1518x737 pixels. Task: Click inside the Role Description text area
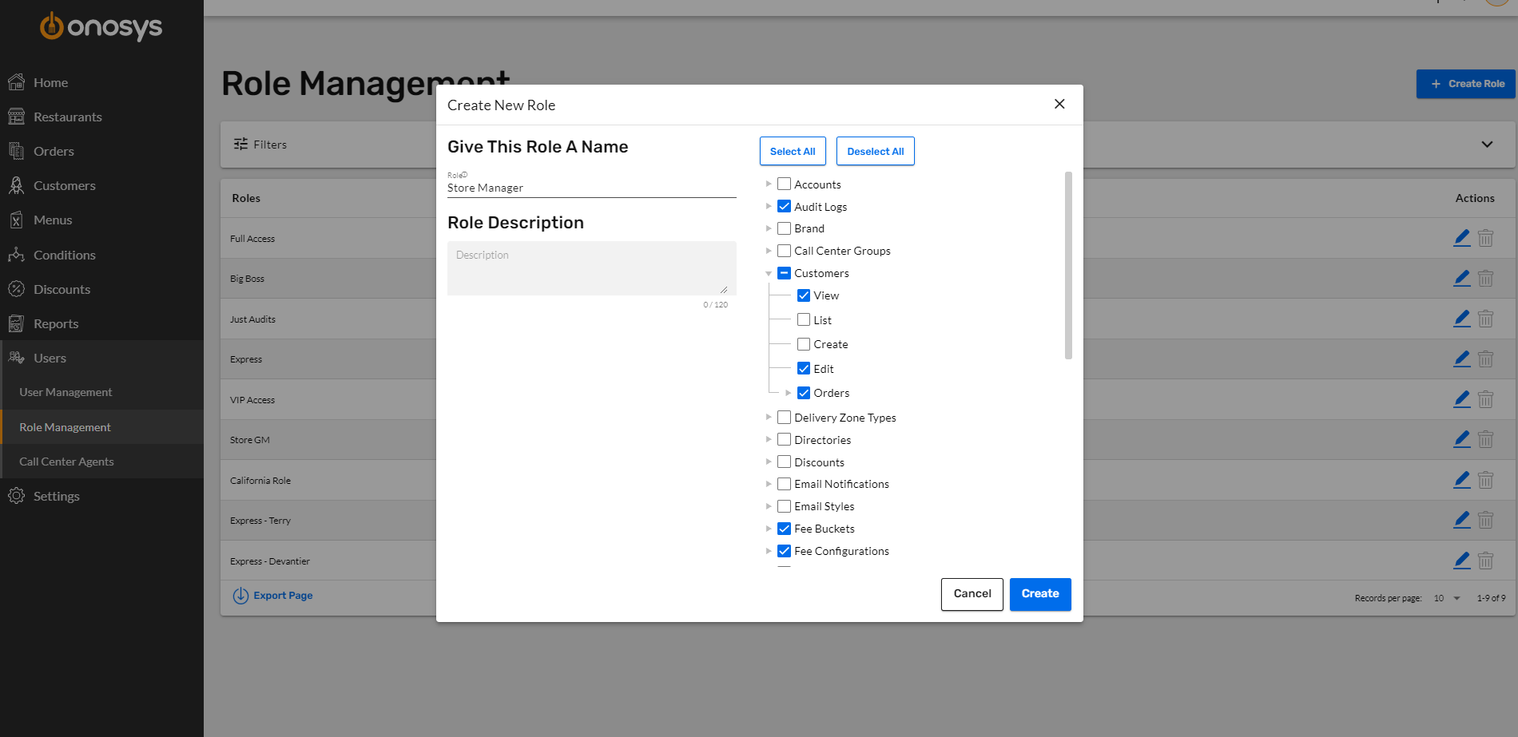(591, 268)
